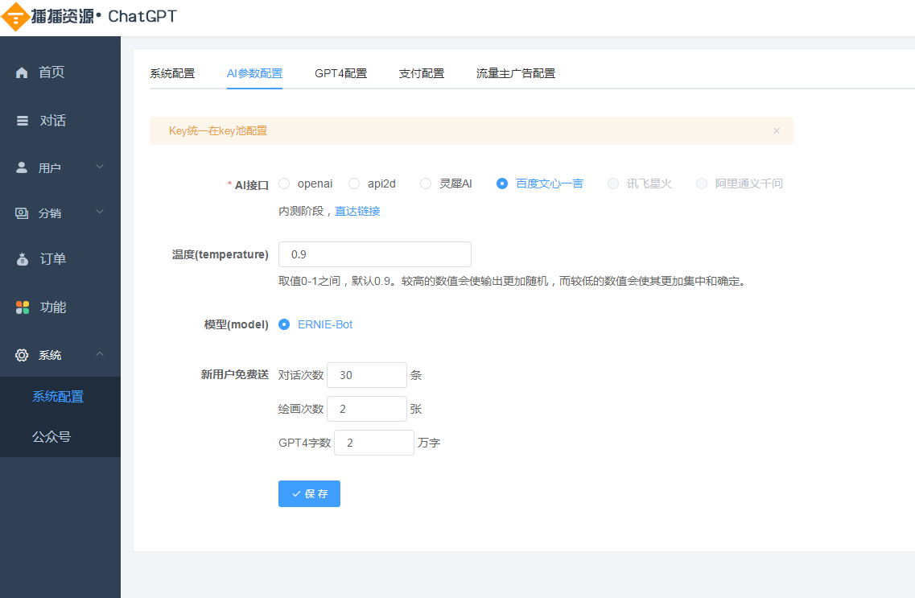Click the money bag icon beside 订单
This screenshot has height=598, width=915.
click(23, 259)
